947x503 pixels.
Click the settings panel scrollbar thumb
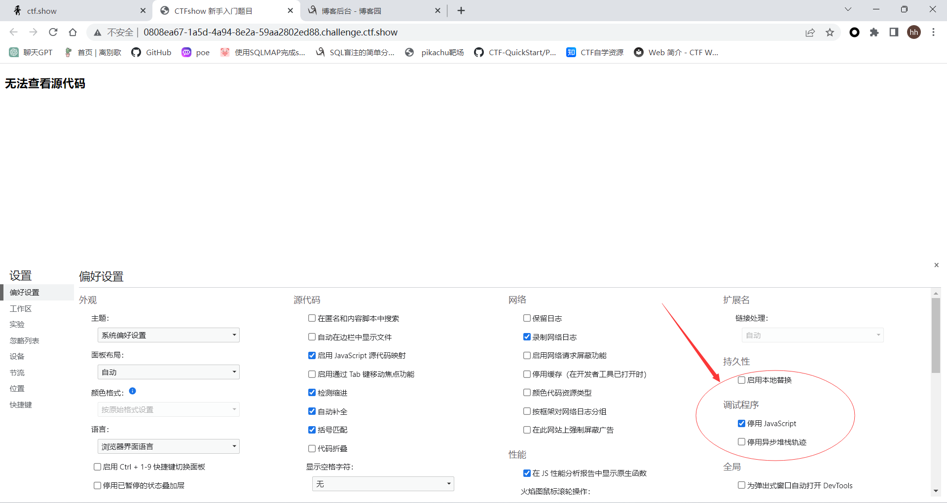(x=936, y=335)
